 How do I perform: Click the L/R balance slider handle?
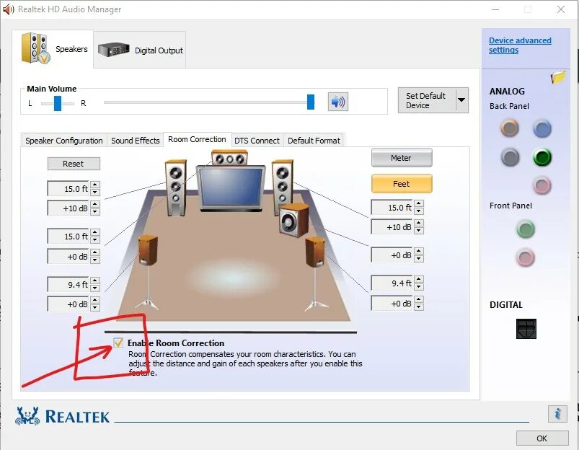tap(58, 103)
